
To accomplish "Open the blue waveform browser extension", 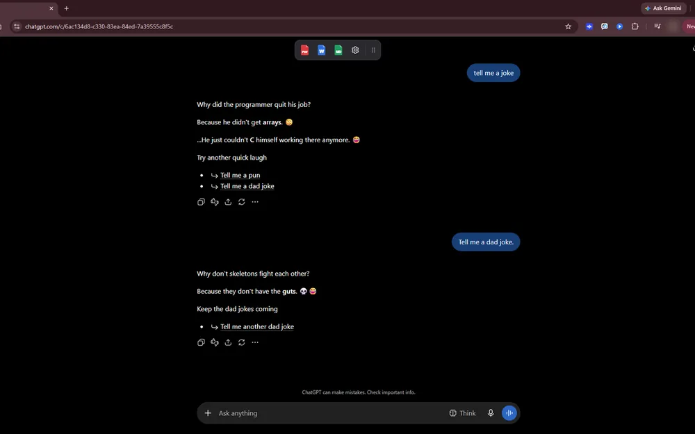I will click(x=589, y=26).
